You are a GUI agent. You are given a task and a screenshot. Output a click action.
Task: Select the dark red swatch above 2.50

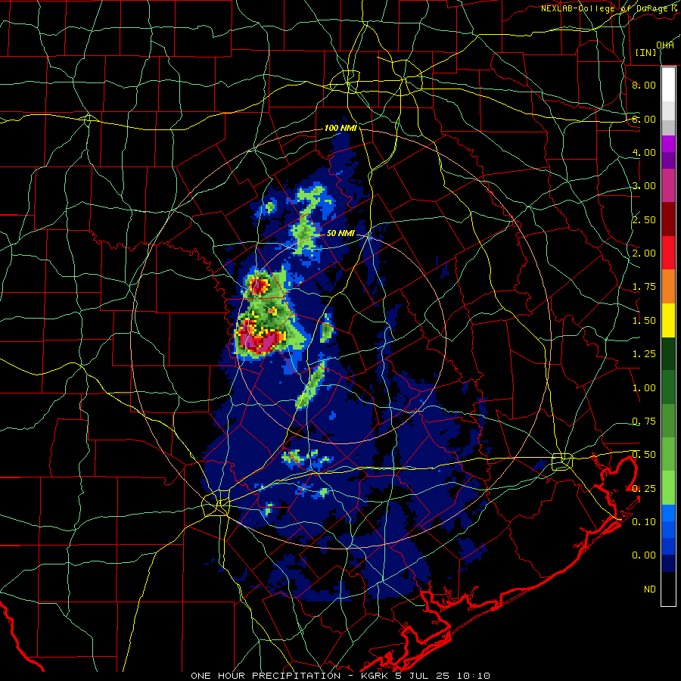tap(668, 219)
